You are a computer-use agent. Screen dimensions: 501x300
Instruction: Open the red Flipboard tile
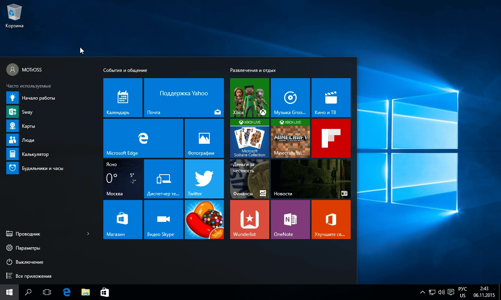coord(331,138)
